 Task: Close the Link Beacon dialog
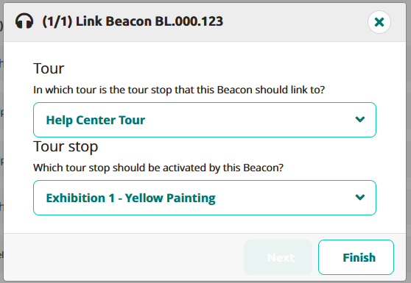379,22
